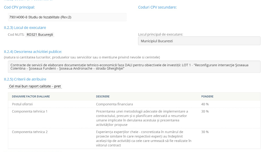Click the Cod CPV principal field value
Viewport: 270px width, 152px height.
coord(67,17)
